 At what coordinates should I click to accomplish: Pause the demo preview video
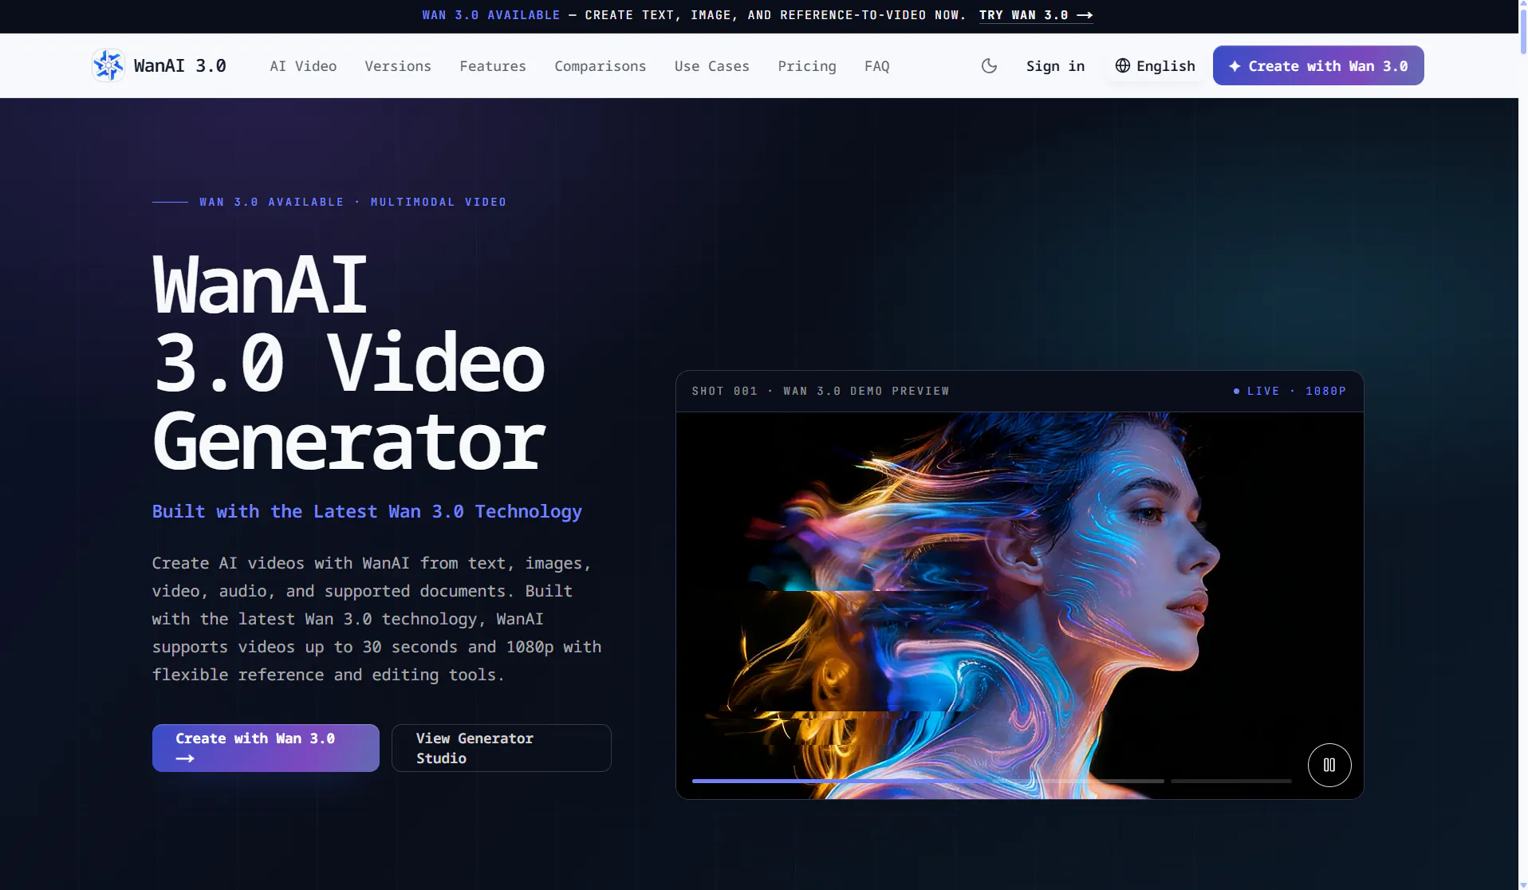coord(1329,765)
